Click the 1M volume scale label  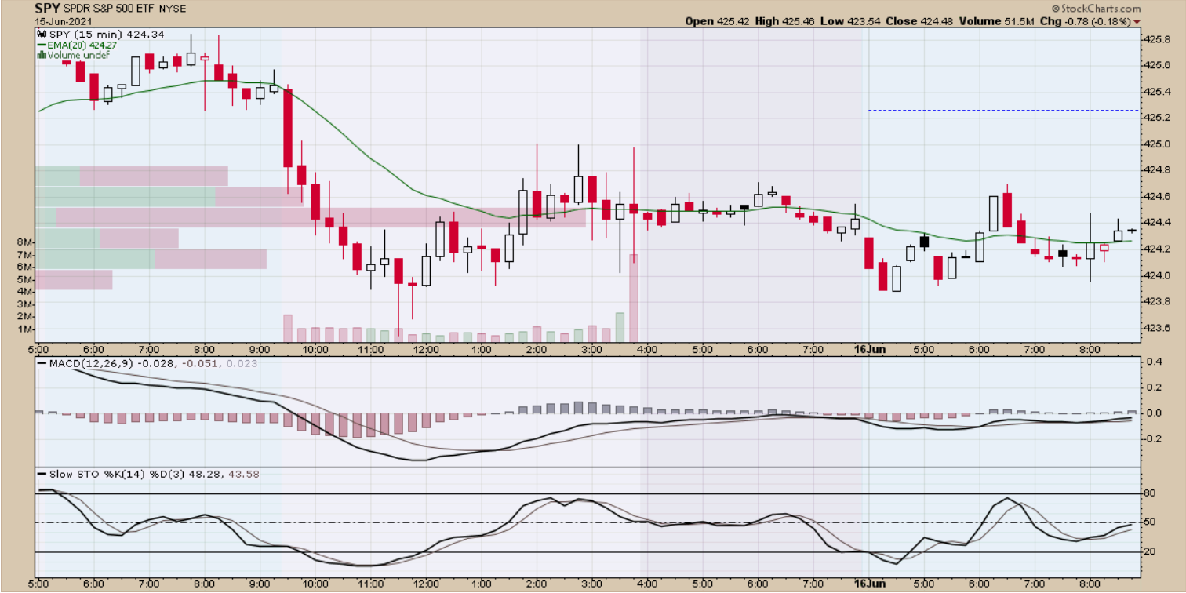coord(24,329)
